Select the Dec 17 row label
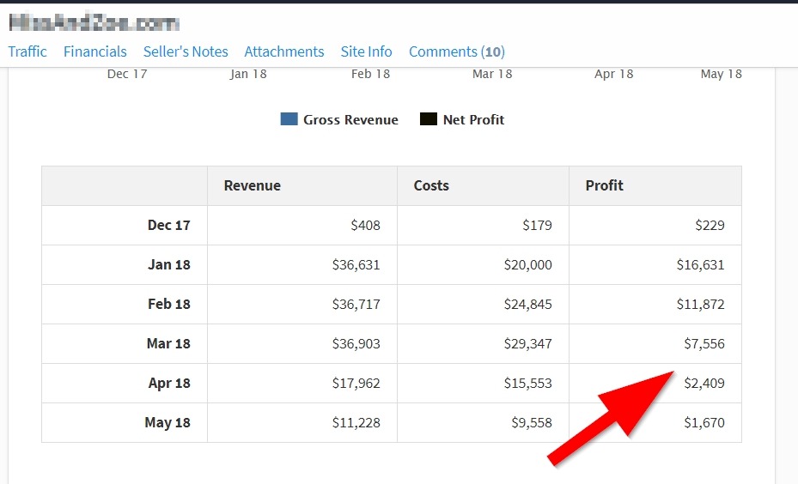 (x=169, y=225)
